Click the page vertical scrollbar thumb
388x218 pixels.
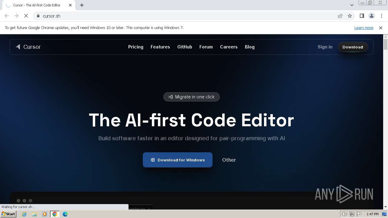click(386, 45)
